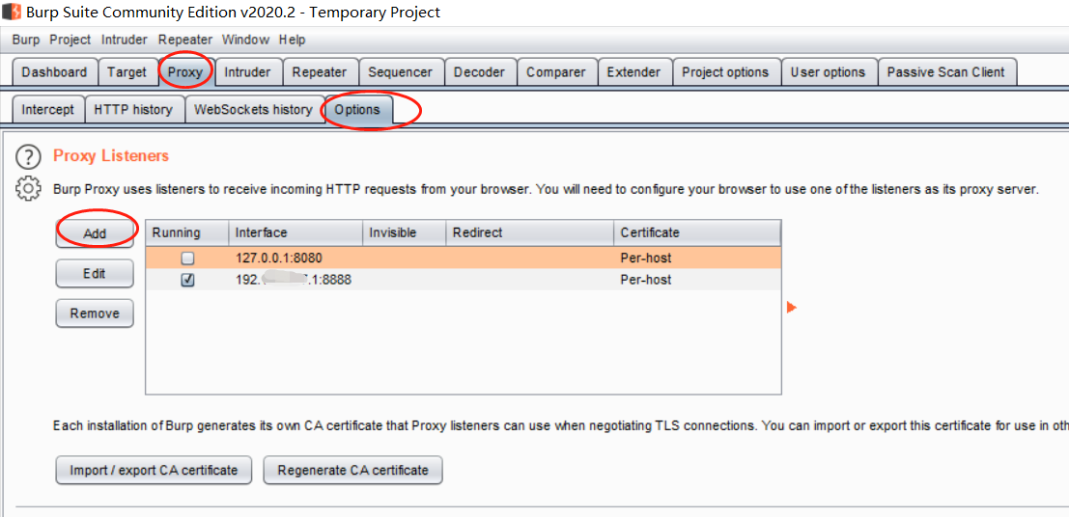The image size is (1069, 517).
Task: Switch to the Sequencer tab
Action: pyautogui.click(x=400, y=72)
